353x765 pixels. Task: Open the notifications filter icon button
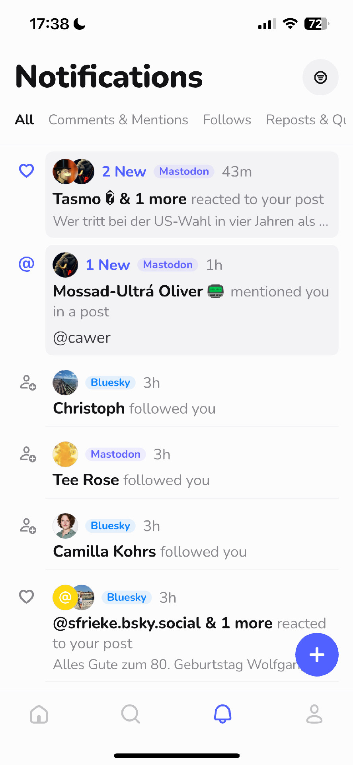pyautogui.click(x=320, y=77)
